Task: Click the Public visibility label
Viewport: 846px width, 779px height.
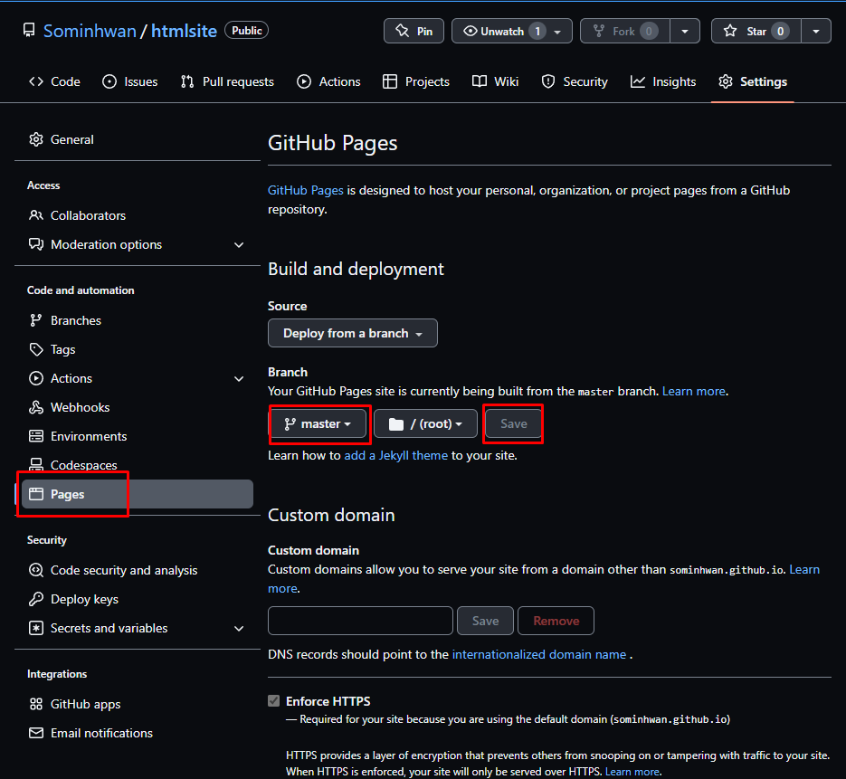Action: click(x=247, y=30)
